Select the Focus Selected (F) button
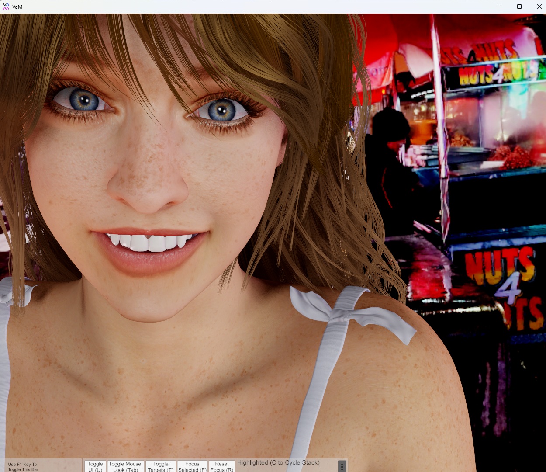This screenshot has width=546, height=472. (192, 466)
